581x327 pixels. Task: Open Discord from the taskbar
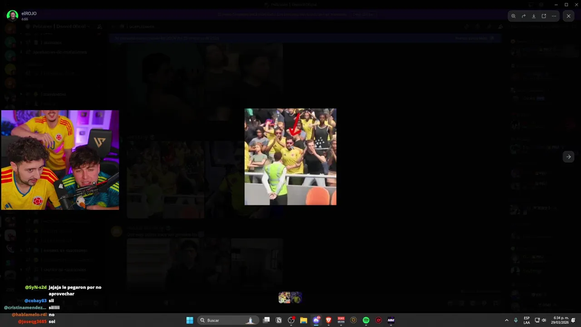[316, 320]
